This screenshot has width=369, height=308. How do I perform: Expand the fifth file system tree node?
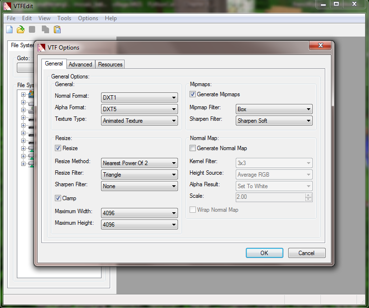23,125
